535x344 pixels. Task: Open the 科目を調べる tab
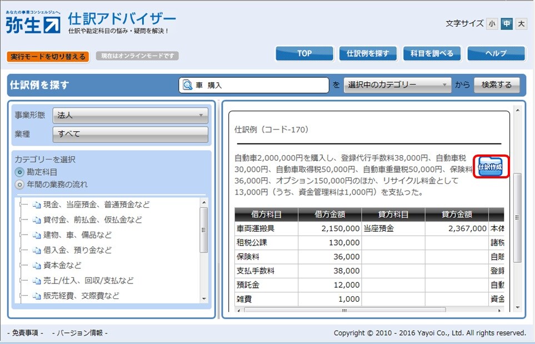coord(432,53)
